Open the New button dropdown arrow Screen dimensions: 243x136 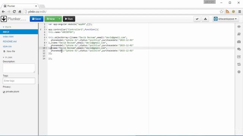tap(59, 19)
